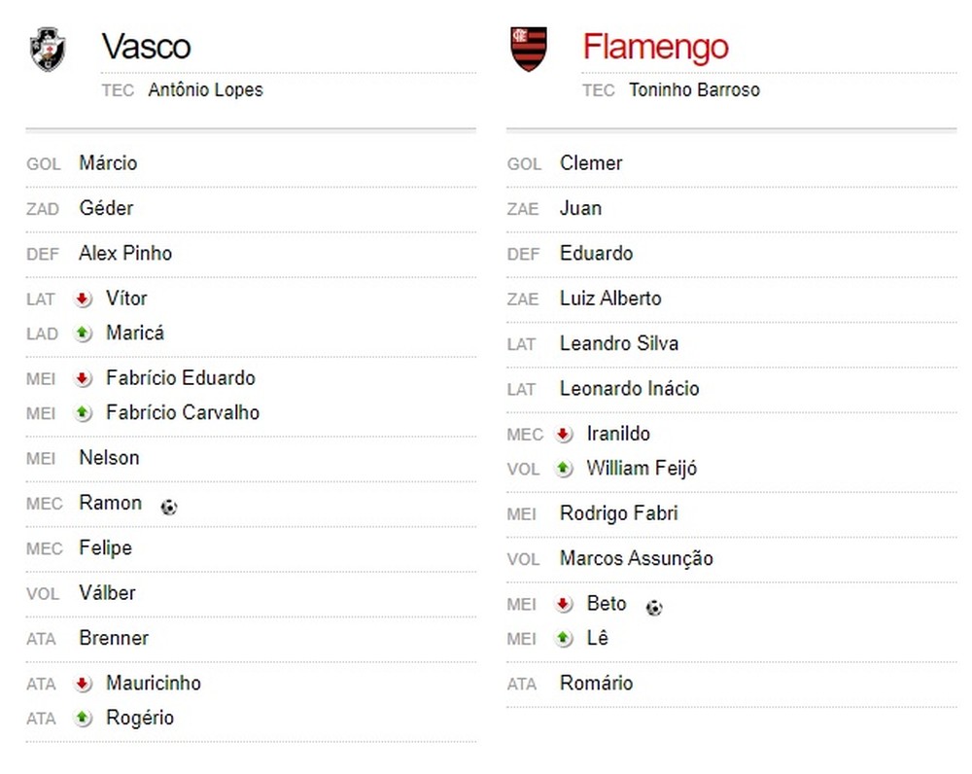Click the goal ball icon next to Ramon
The image size is (972, 774).
169,507
